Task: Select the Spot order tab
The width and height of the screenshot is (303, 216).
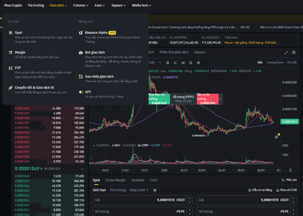Action: click(96, 180)
